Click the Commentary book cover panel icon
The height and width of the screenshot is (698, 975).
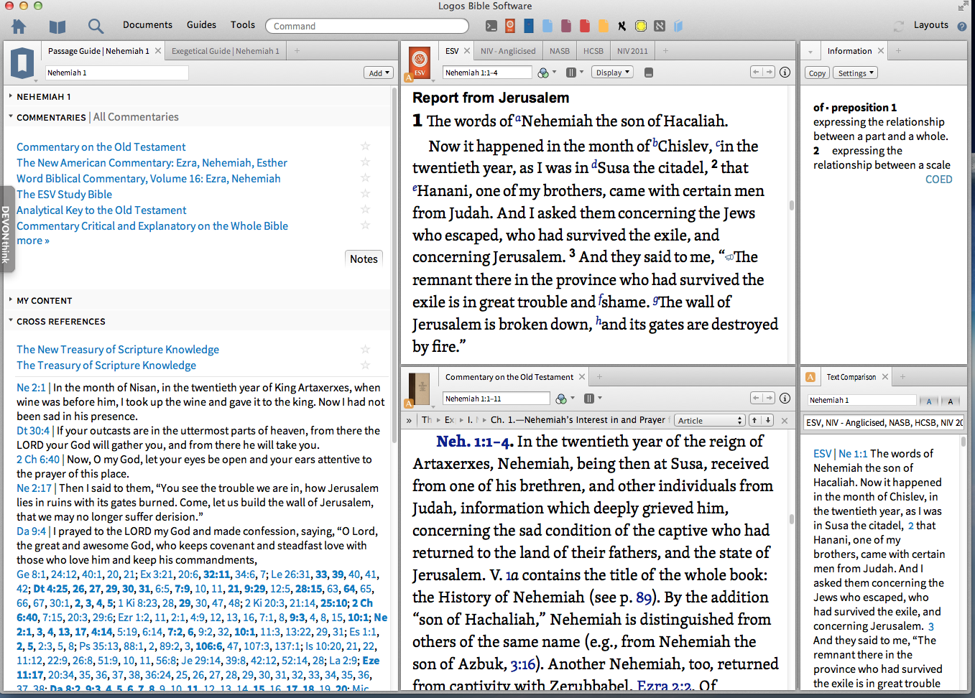(420, 388)
